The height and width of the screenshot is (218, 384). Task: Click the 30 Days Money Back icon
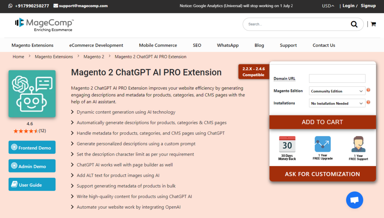[x=287, y=144]
